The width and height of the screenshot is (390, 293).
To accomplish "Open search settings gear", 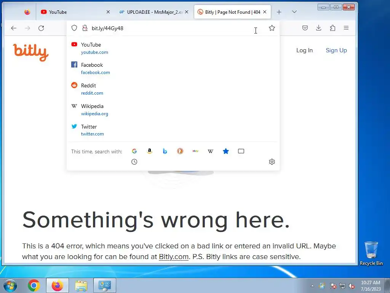I will pos(272,162).
